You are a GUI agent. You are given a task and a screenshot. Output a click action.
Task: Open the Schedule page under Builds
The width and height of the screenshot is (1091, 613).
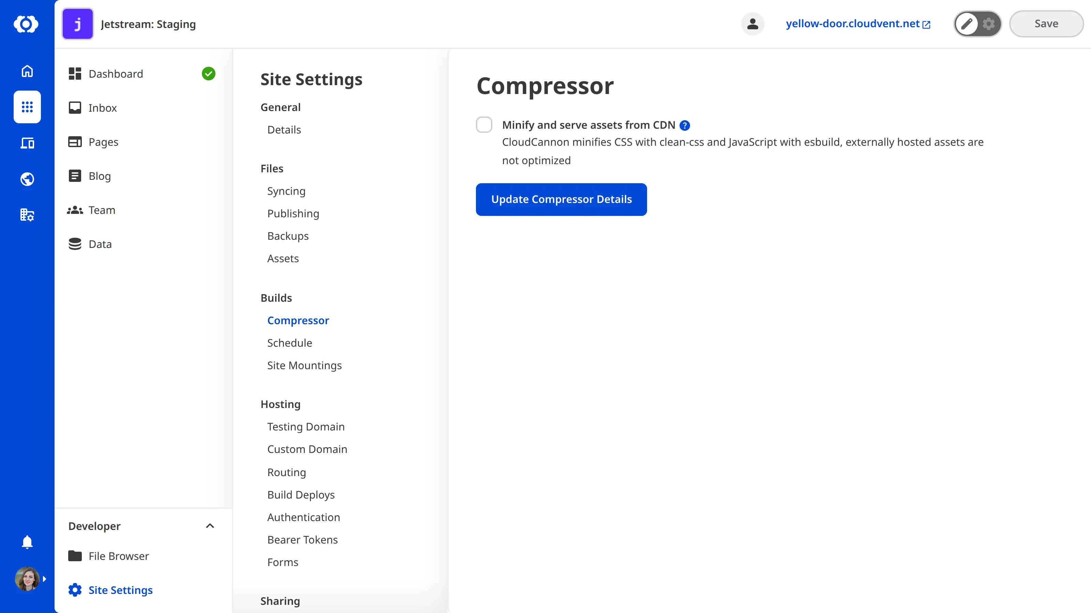[289, 343]
